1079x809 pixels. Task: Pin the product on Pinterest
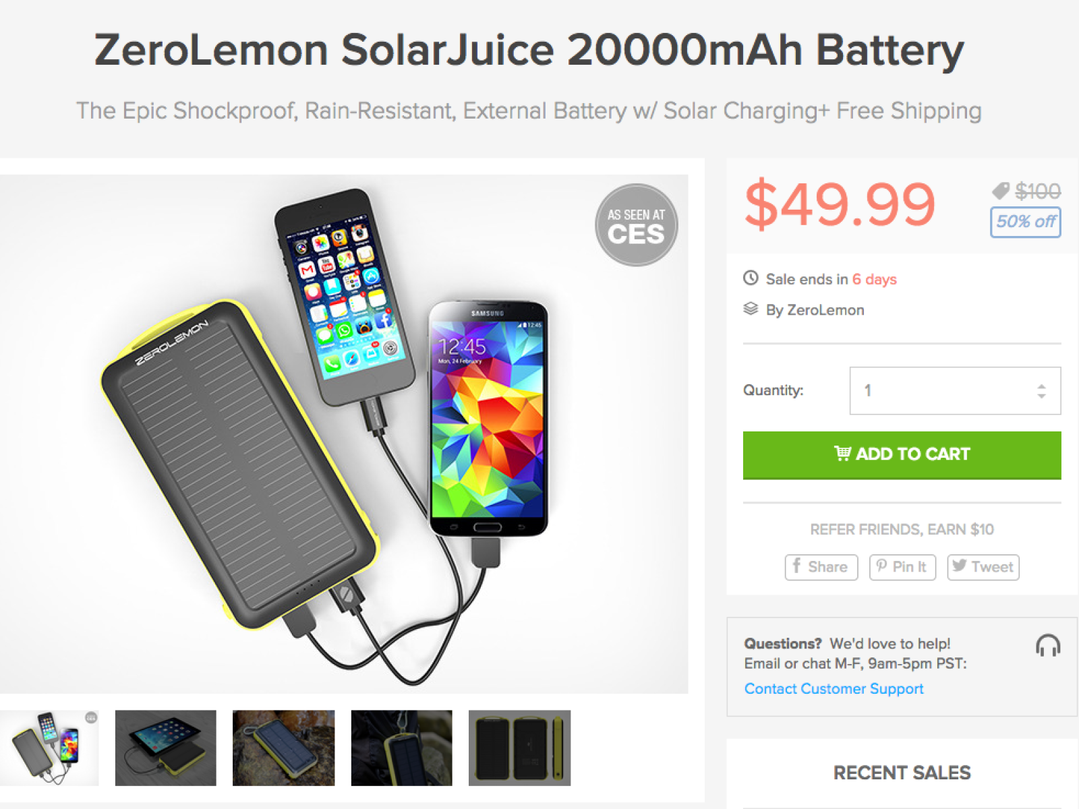tap(902, 567)
